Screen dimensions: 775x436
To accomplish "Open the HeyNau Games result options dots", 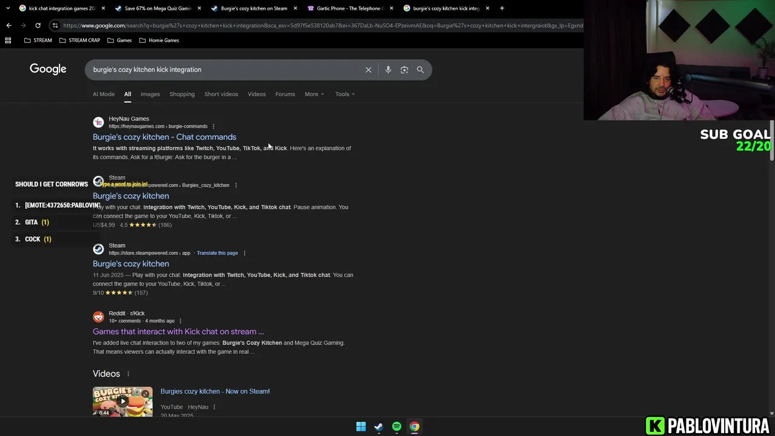I will (213, 127).
